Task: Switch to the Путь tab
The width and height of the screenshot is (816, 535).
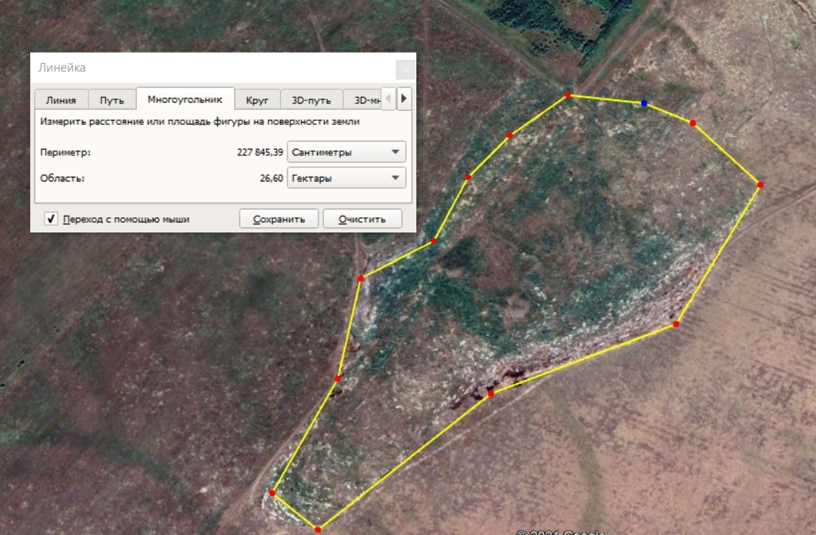Action: 112,100
